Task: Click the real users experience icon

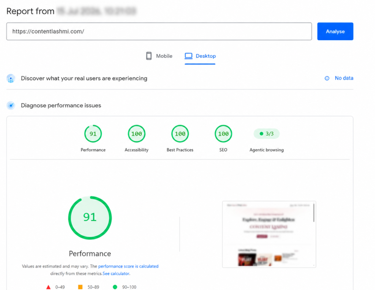Action: (x=11, y=78)
